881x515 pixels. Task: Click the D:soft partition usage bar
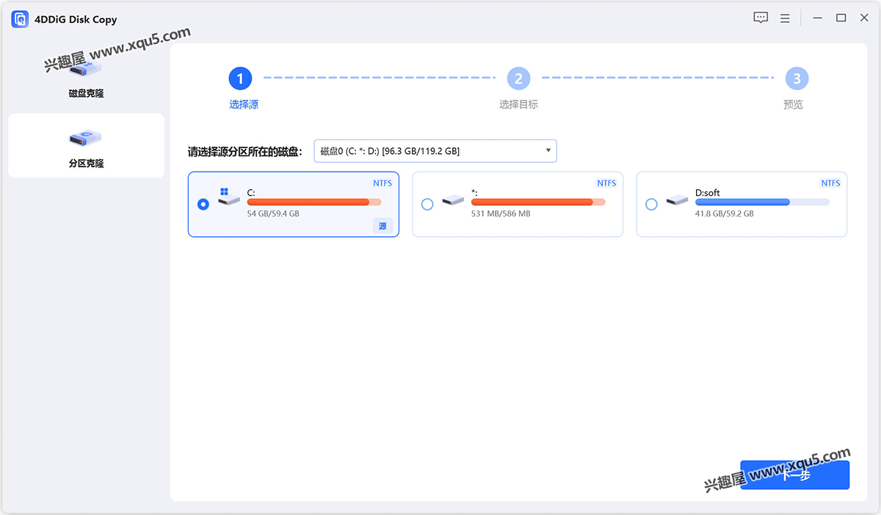click(762, 202)
